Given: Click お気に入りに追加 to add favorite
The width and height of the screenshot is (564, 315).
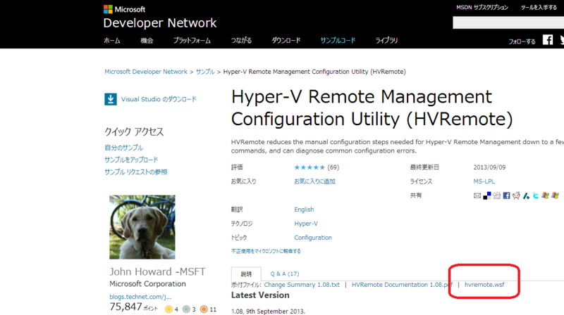Looking at the screenshot, I should point(314,181).
